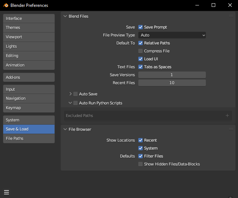This screenshot has height=198, width=238.
Task: Click the Recent Files number field
Action: (x=172, y=83)
